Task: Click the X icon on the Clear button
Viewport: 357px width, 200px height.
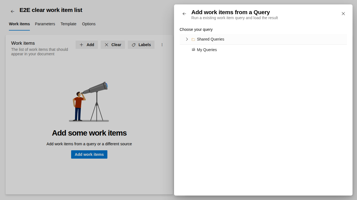Action: [x=107, y=45]
